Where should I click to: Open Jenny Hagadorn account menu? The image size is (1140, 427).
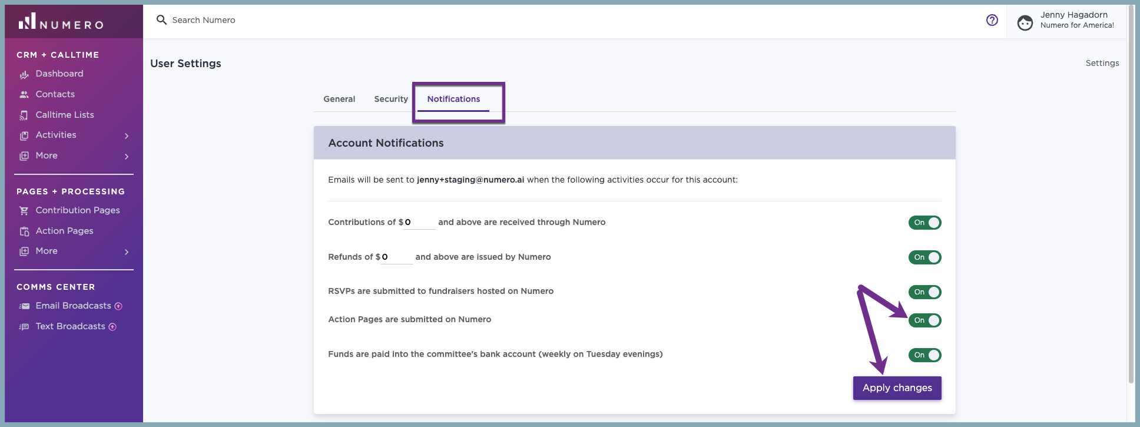[x=1066, y=22]
